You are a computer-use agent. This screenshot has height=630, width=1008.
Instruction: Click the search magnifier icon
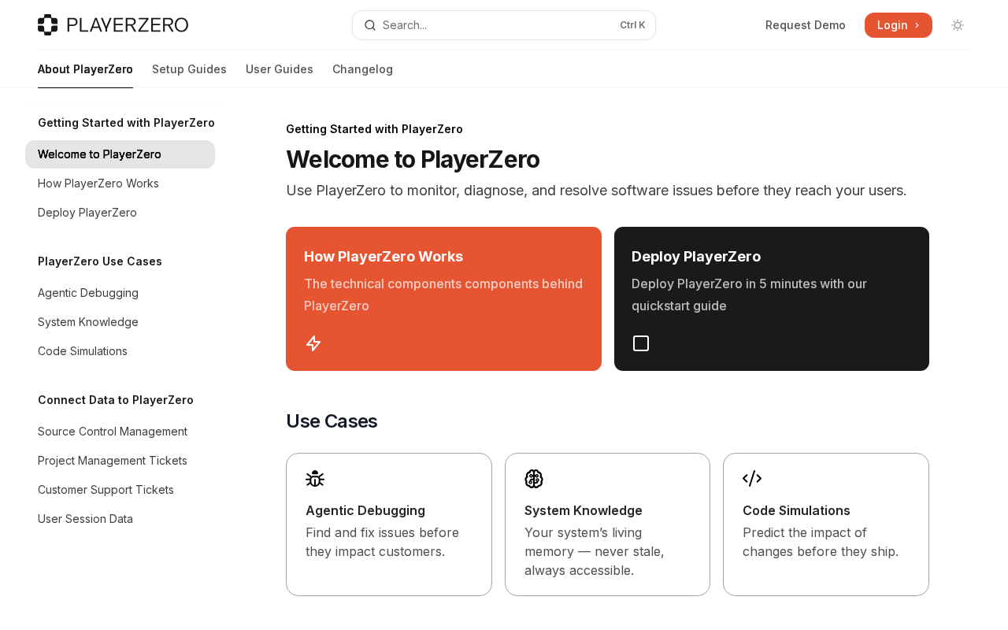370,25
